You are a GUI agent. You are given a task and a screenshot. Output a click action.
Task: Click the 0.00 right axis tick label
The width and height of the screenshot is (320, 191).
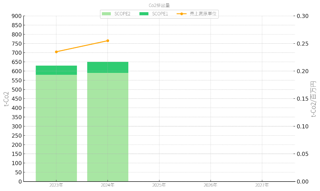(x=302, y=182)
